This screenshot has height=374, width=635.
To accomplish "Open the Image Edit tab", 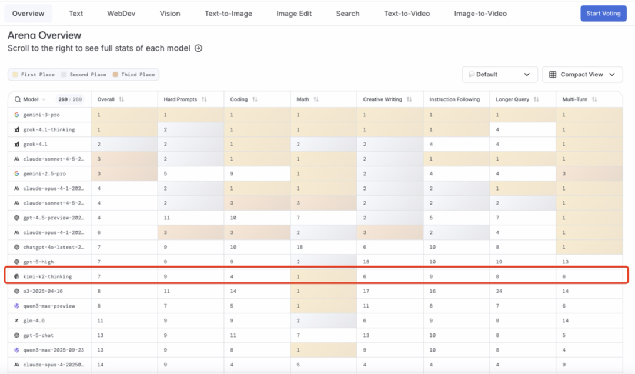I will pos(294,14).
